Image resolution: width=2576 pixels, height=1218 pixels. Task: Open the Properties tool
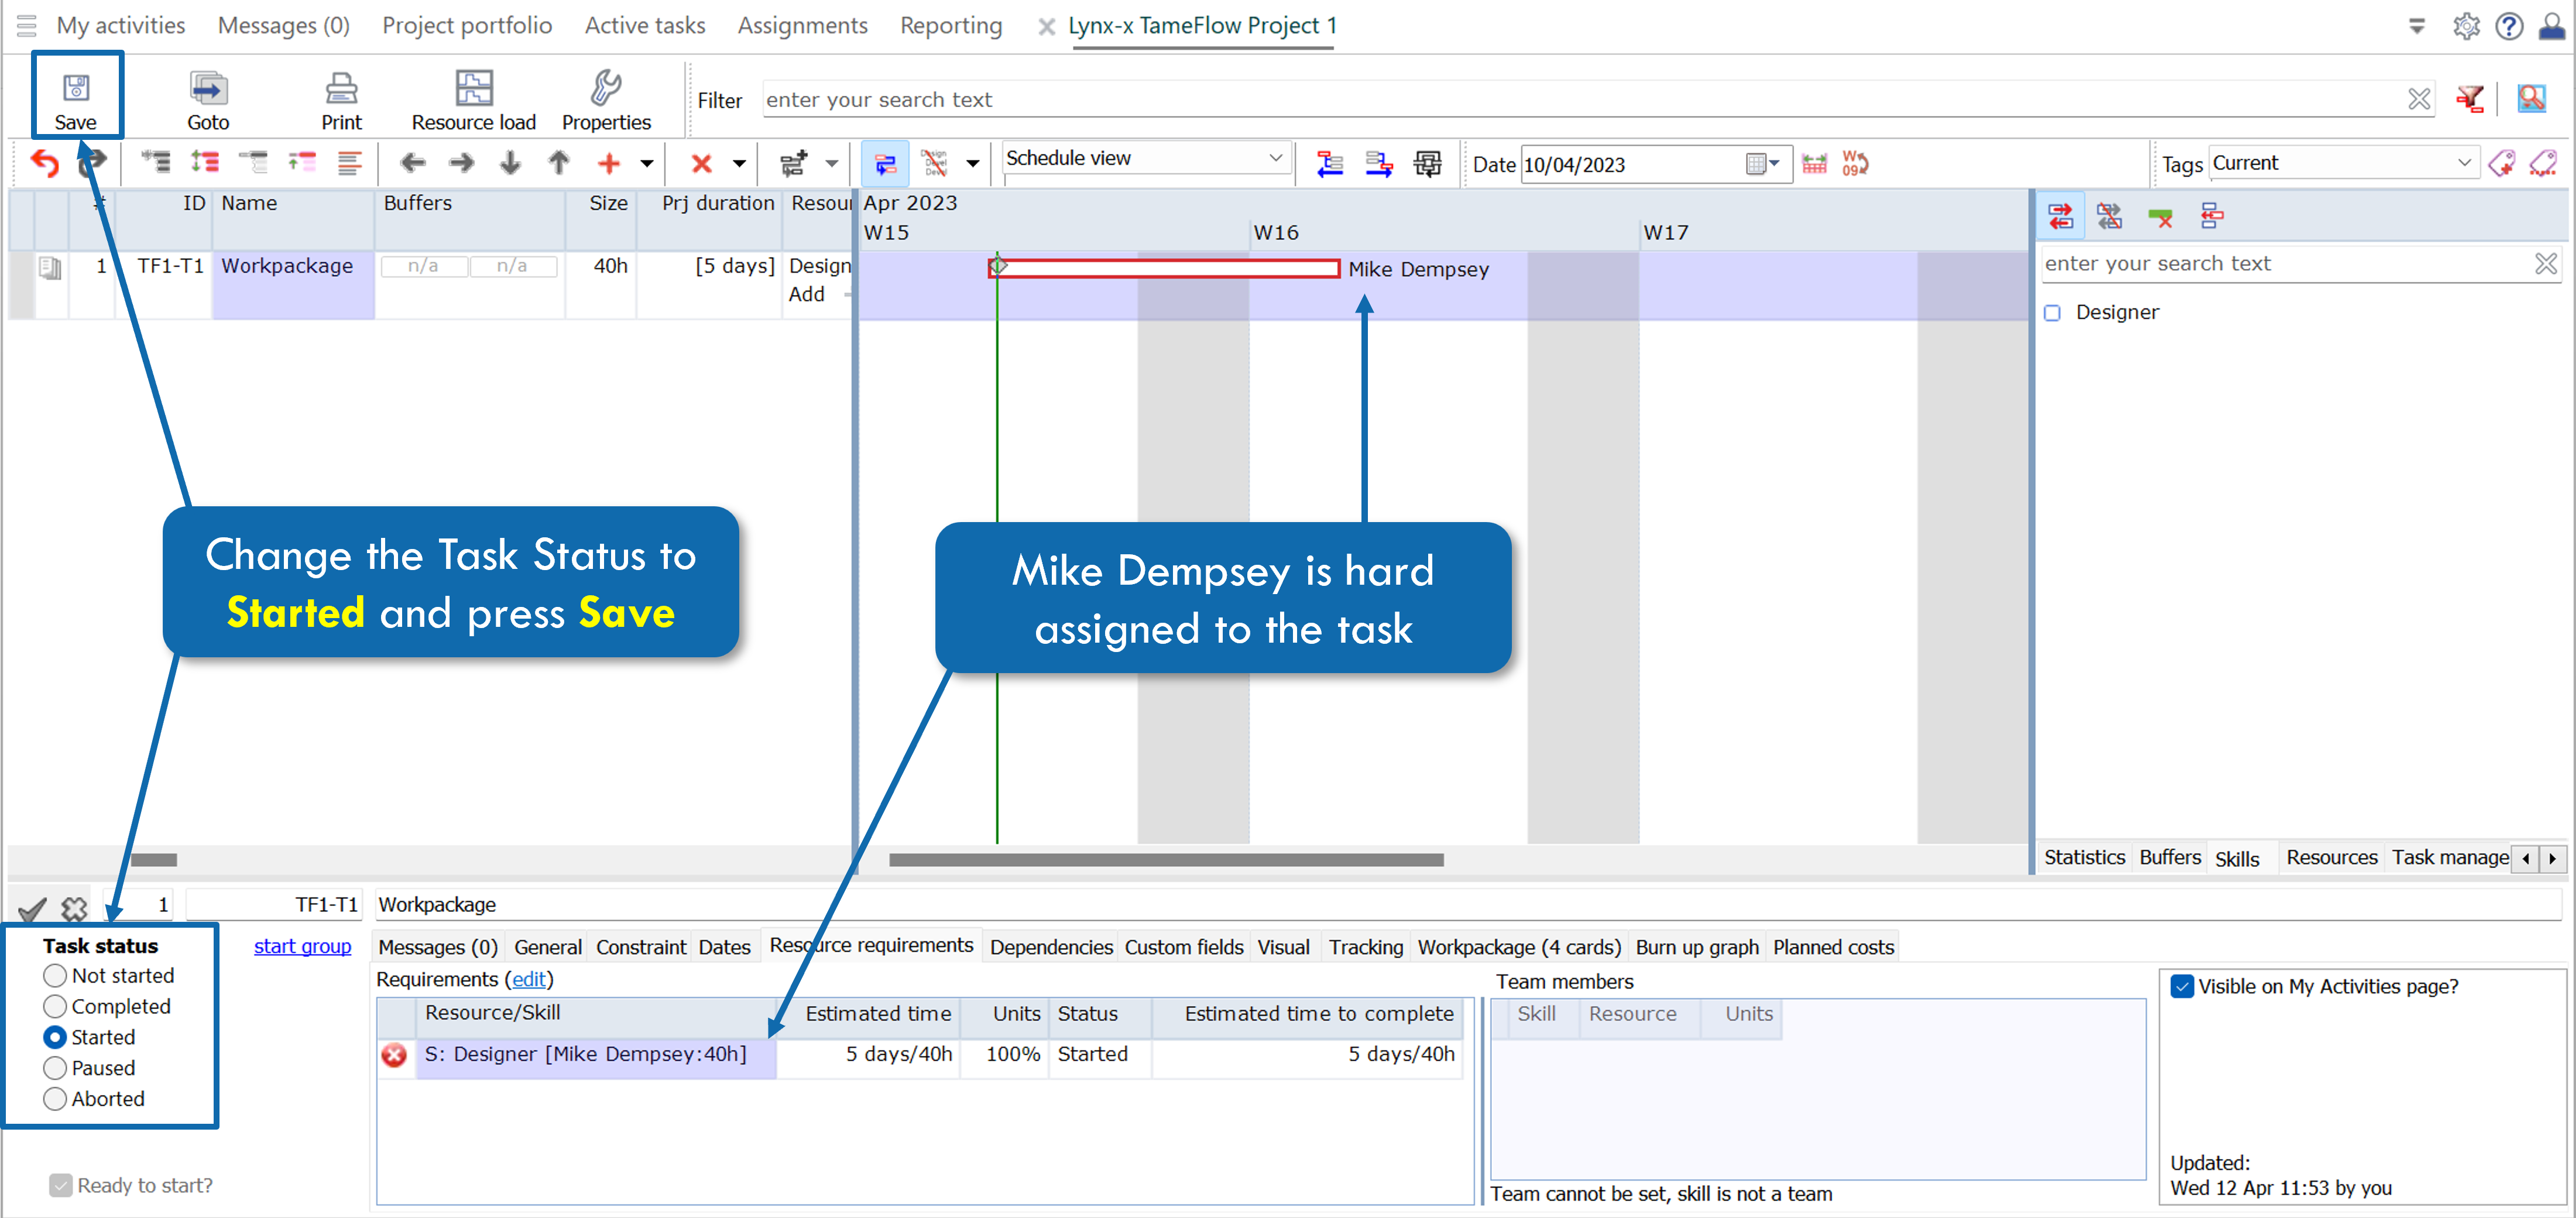[606, 100]
